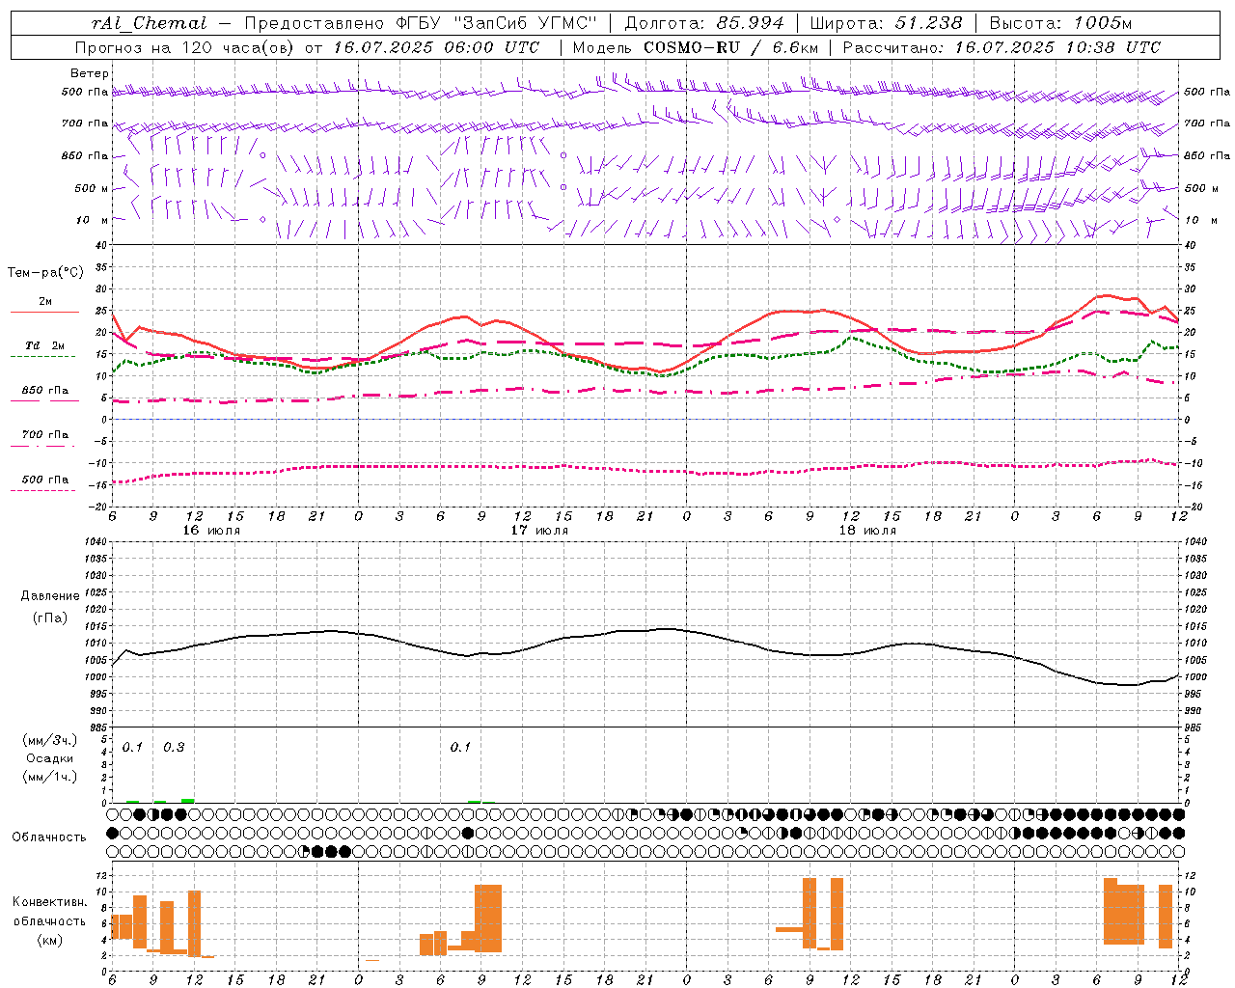The image size is (1235, 988).
Task: Click the 700 гПа temperature legend entry
Action: click(x=45, y=435)
